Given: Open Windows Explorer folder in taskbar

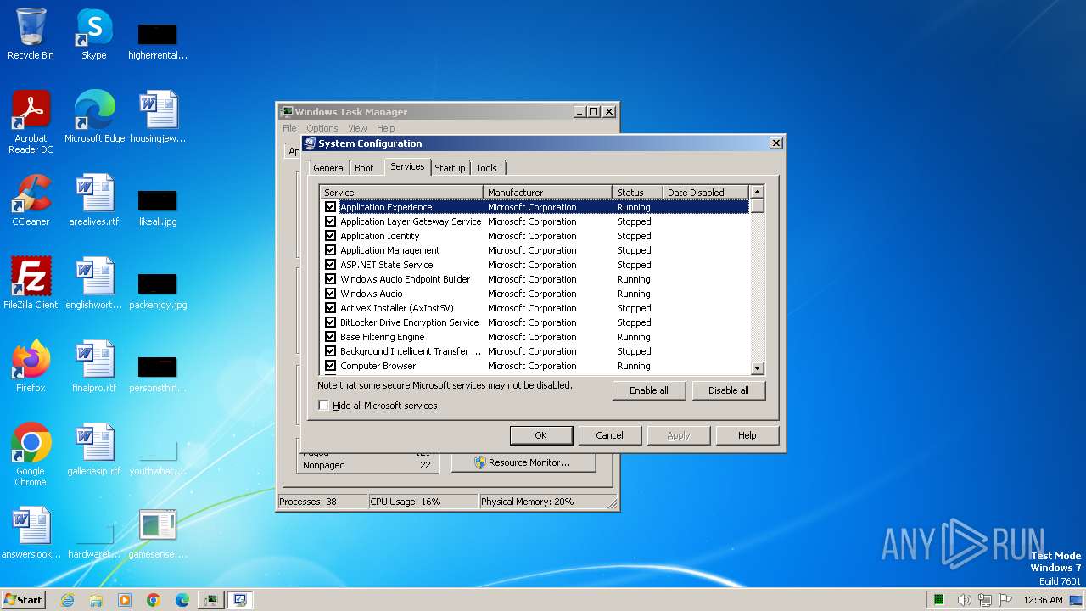Looking at the screenshot, I should tap(96, 600).
